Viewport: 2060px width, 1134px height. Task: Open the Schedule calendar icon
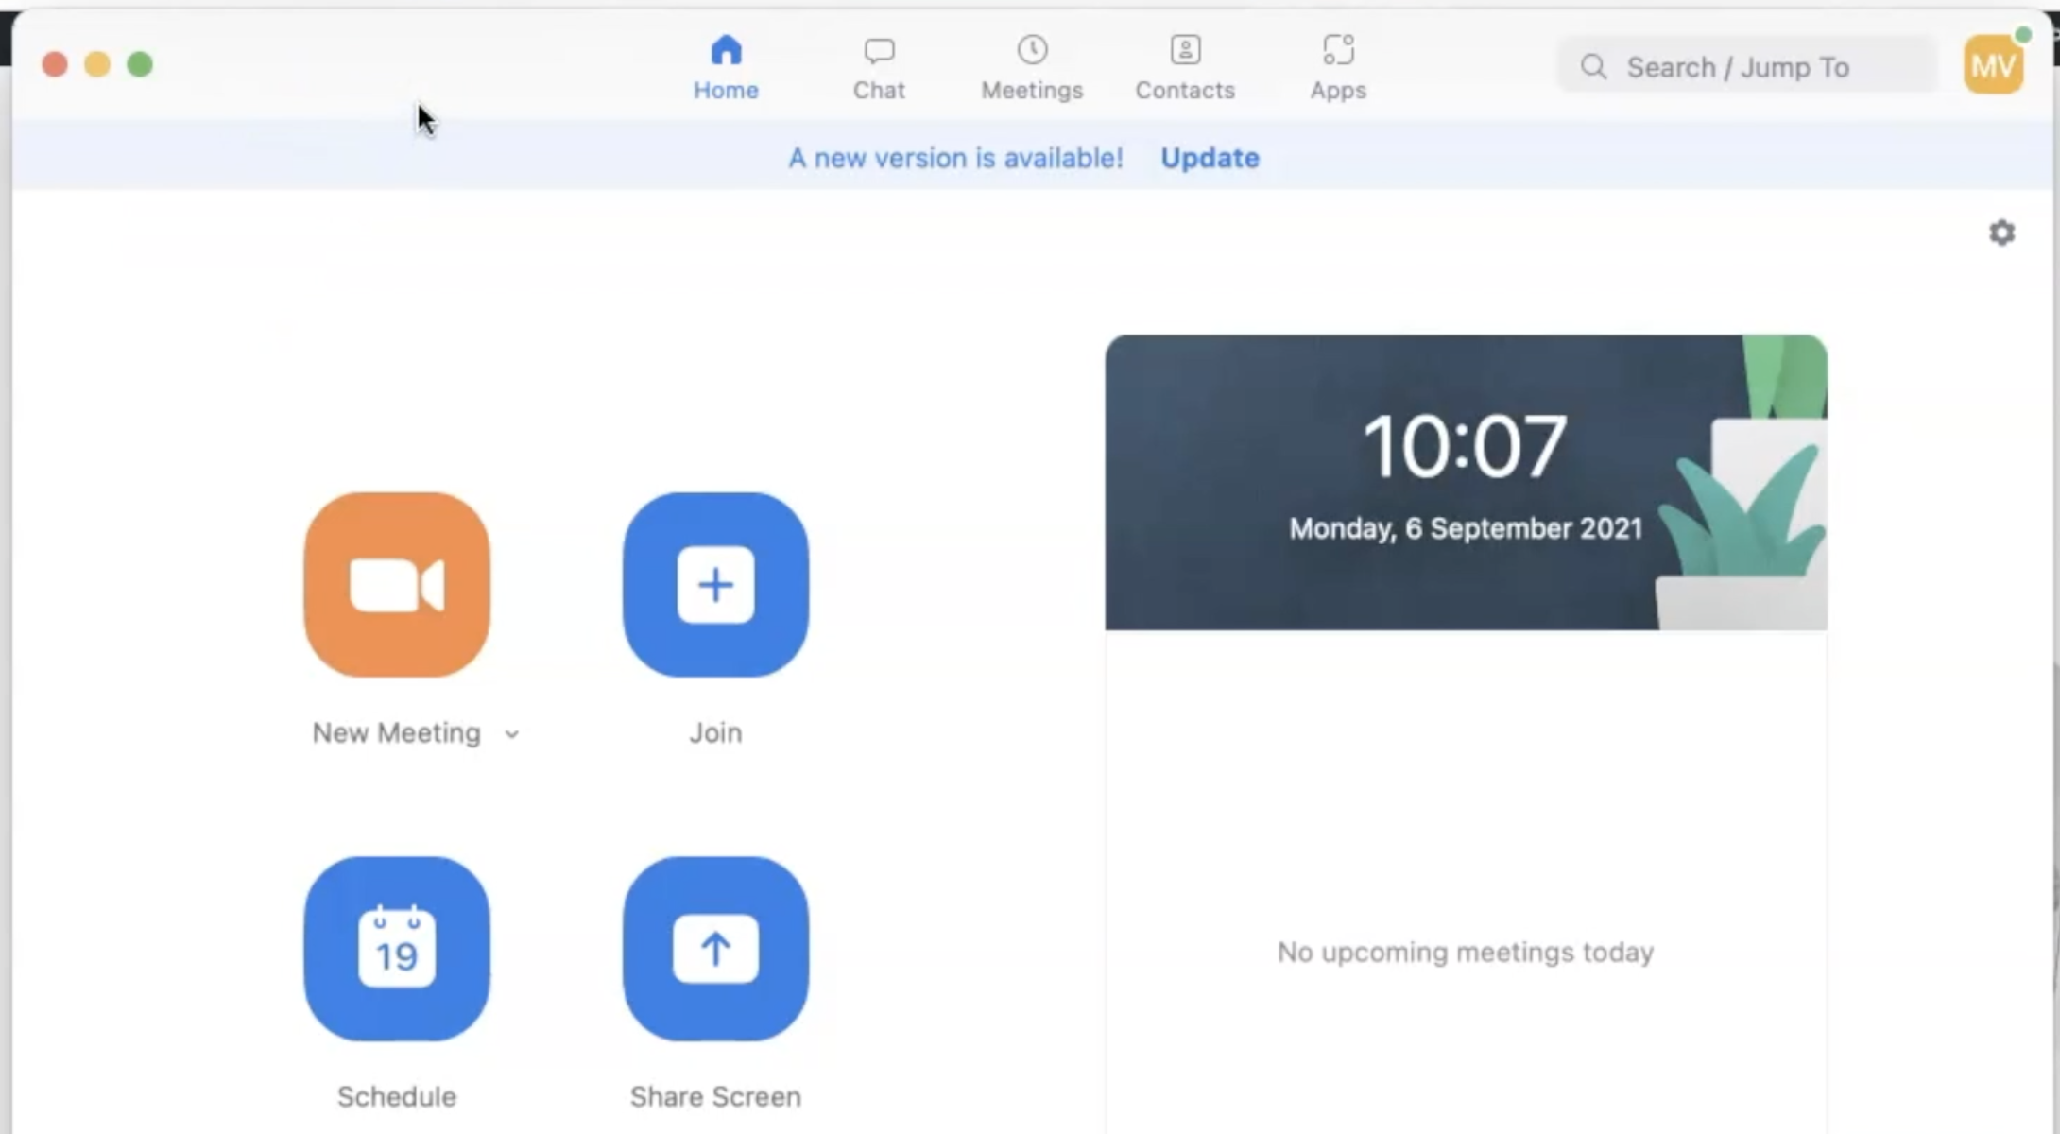pyautogui.click(x=397, y=949)
